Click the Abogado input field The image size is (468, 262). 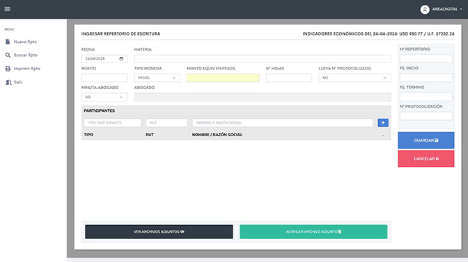click(263, 97)
